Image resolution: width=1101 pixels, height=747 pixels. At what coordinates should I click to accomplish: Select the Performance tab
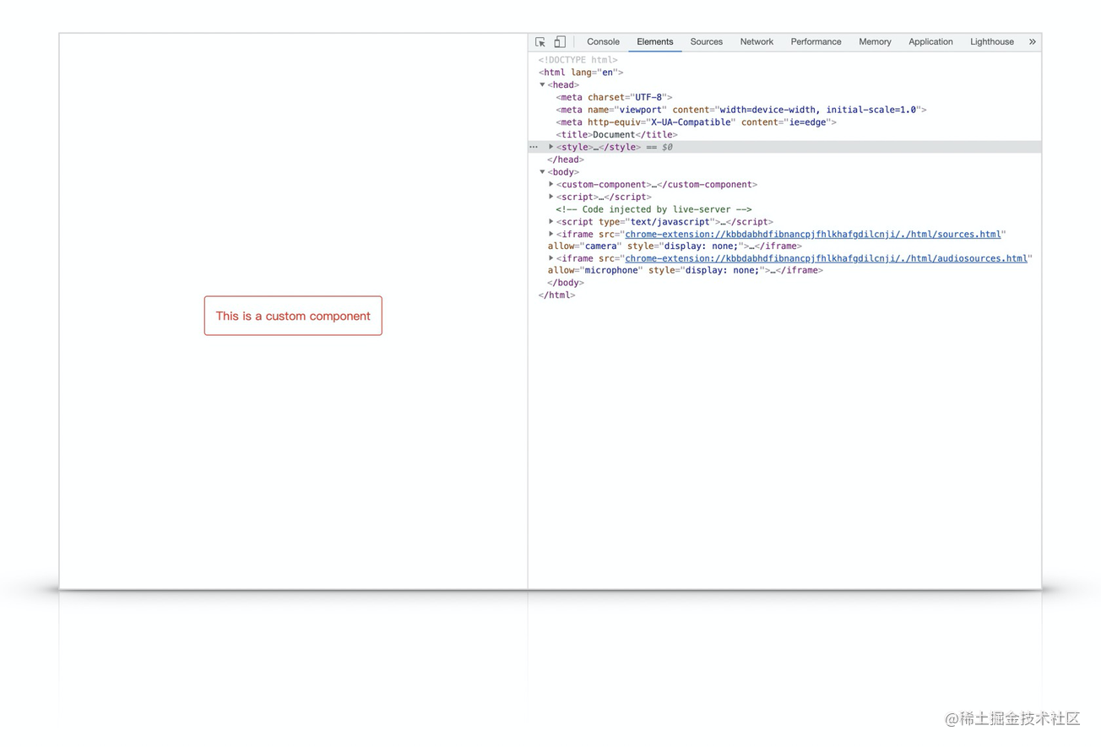coord(816,42)
